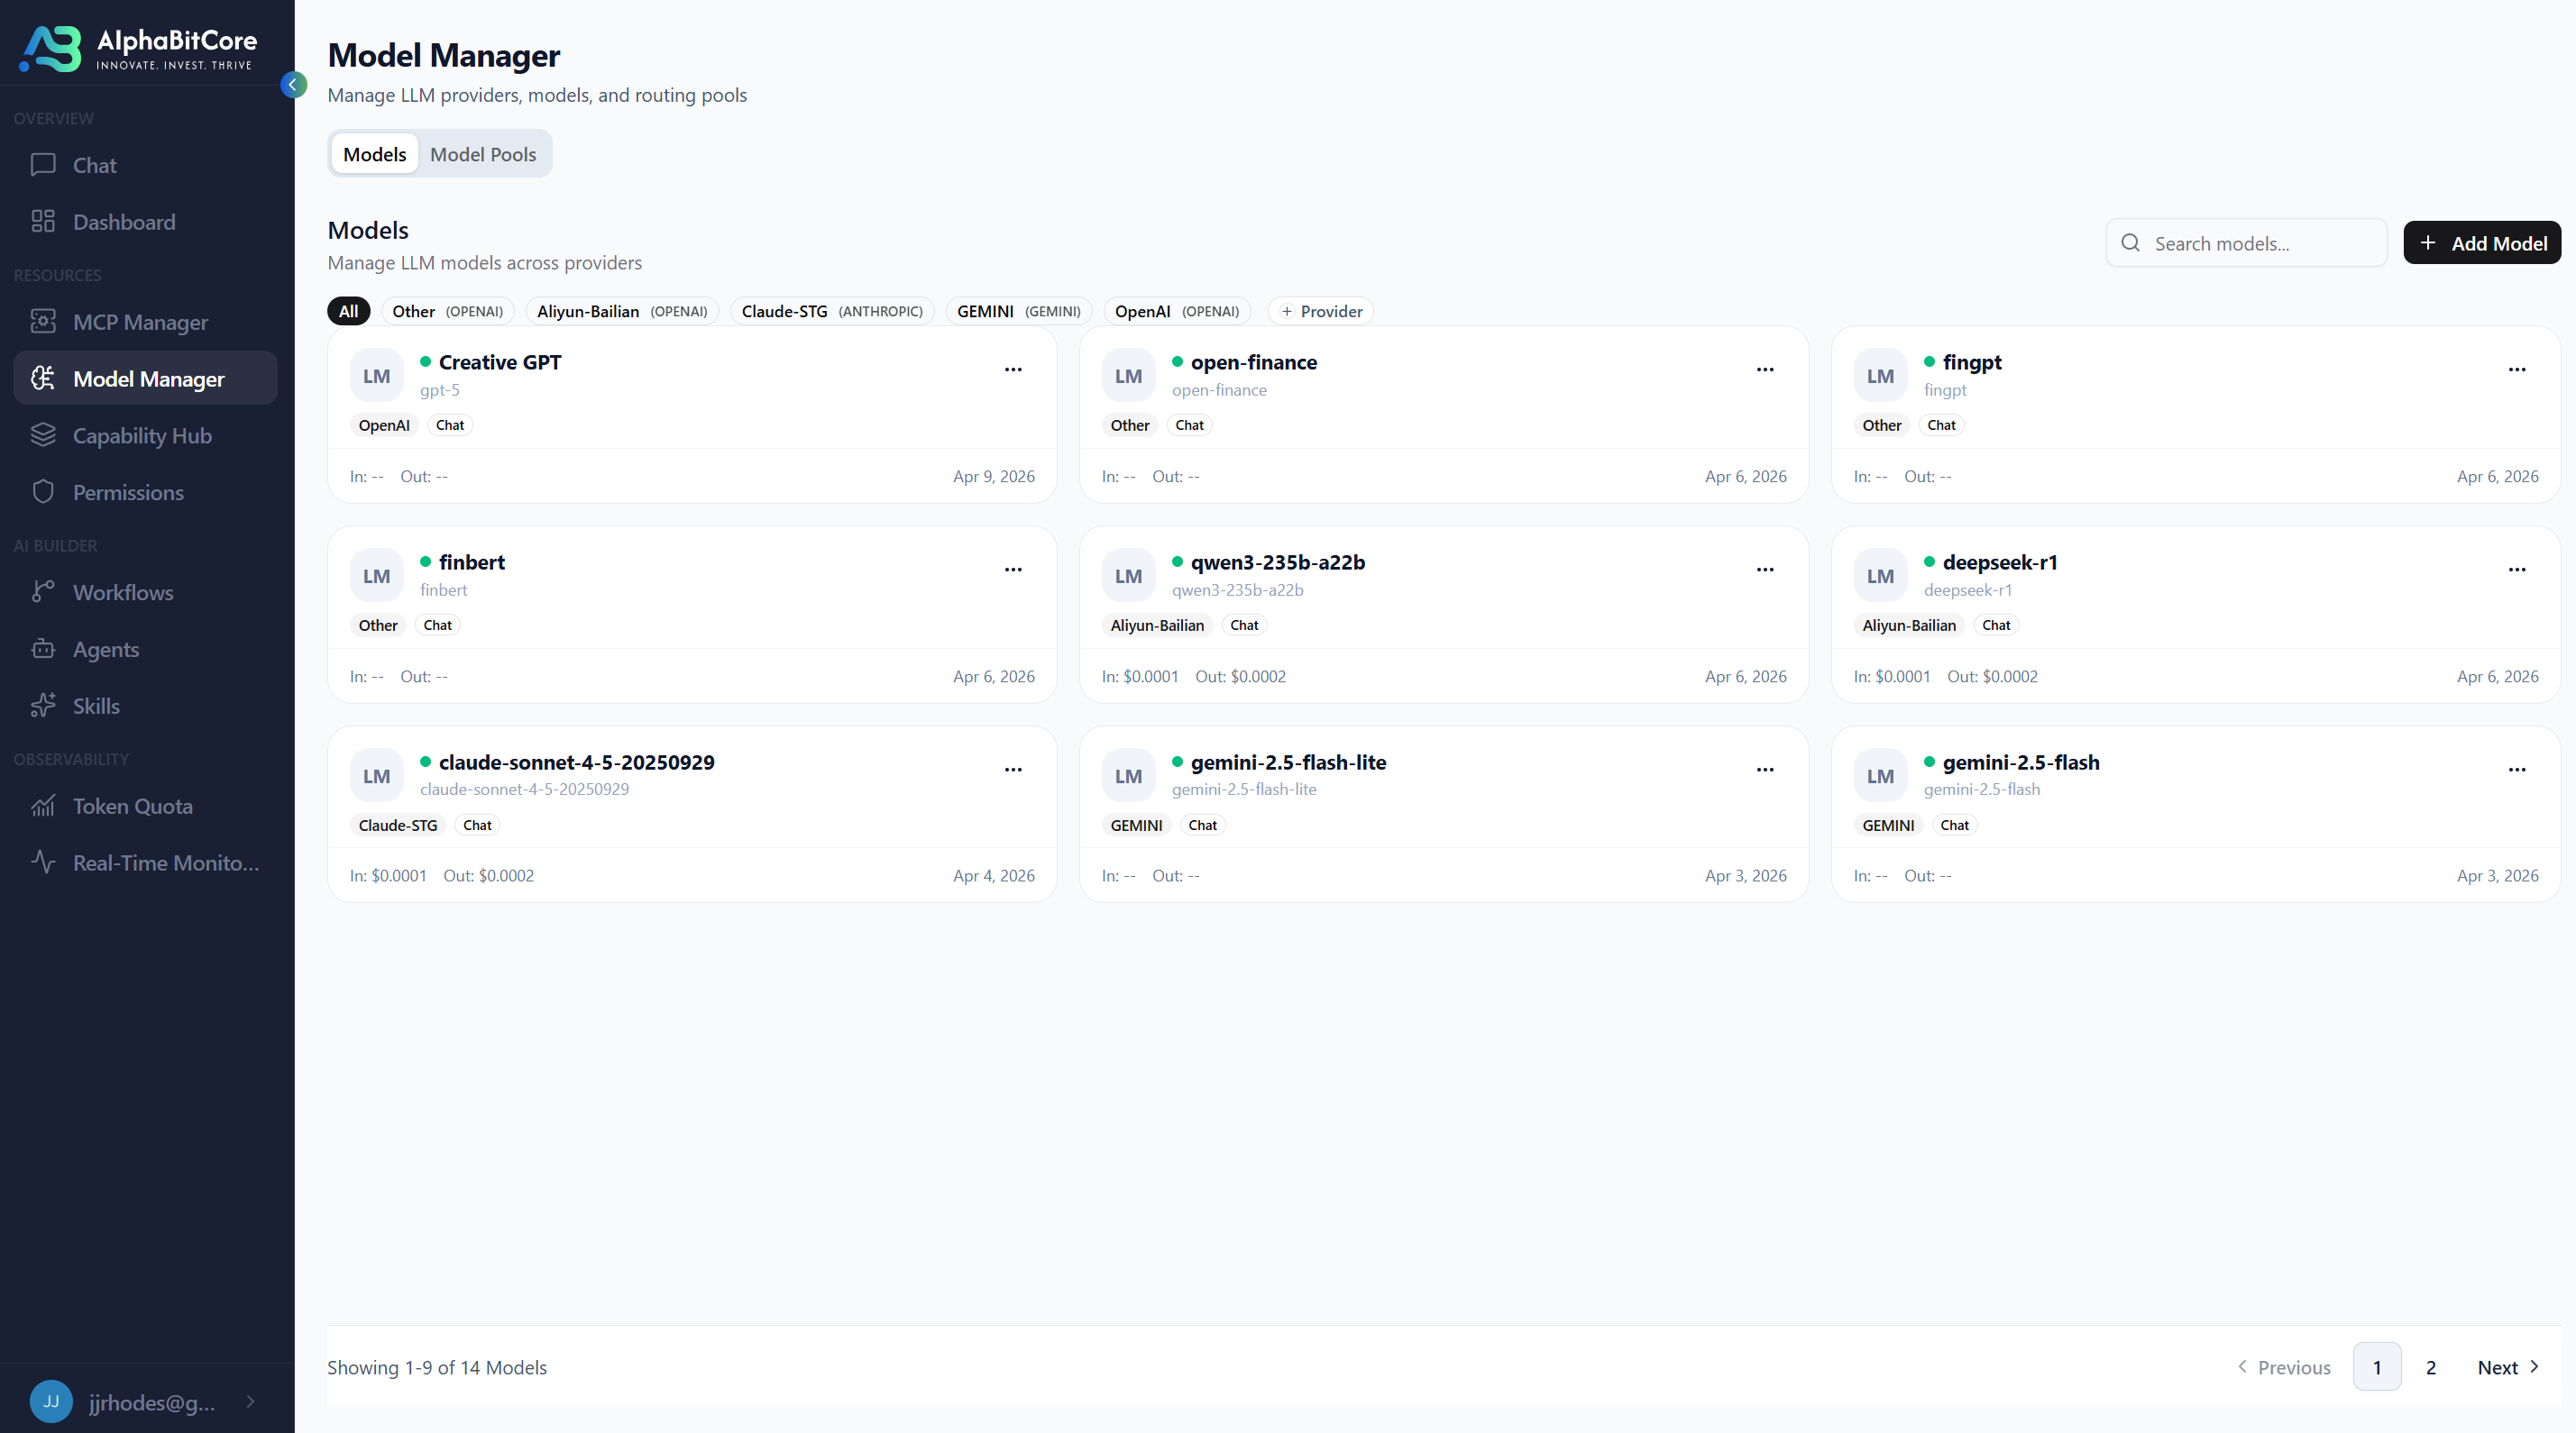The width and height of the screenshot is (2576, 1433).
Task: Select the Dashboard icon in sidebar
Action: 43,221
